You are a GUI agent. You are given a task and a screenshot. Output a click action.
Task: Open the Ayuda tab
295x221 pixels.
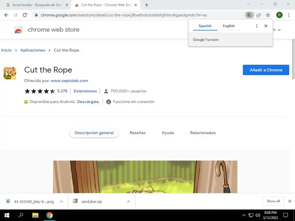coord(168,133)
